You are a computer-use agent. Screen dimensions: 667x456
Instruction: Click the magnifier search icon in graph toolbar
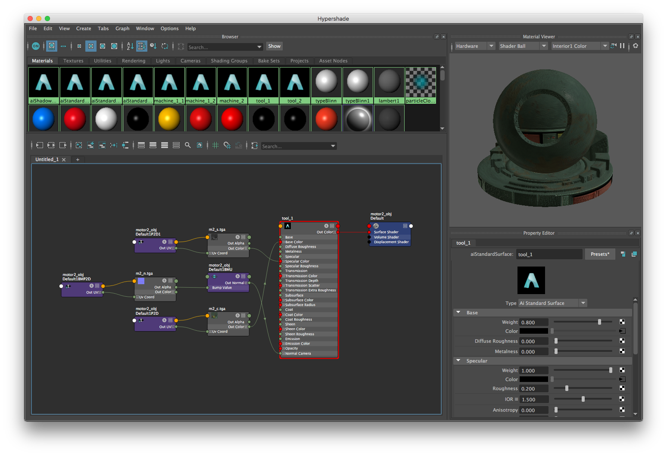[x=188, y=145]
